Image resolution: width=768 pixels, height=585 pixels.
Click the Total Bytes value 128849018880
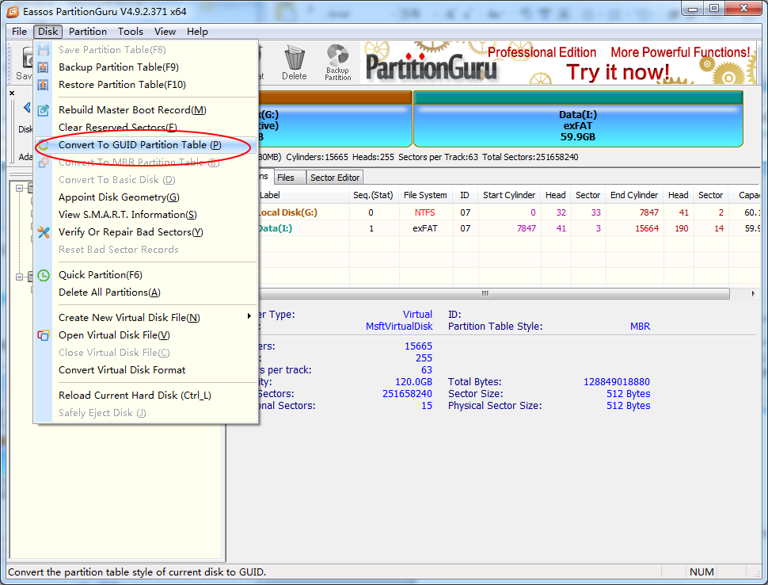(617, 382)
